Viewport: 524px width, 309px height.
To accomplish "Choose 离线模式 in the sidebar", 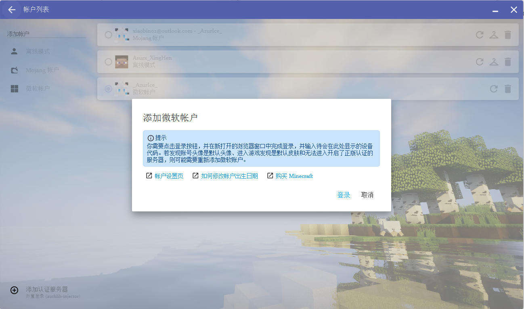I will 38,52.
